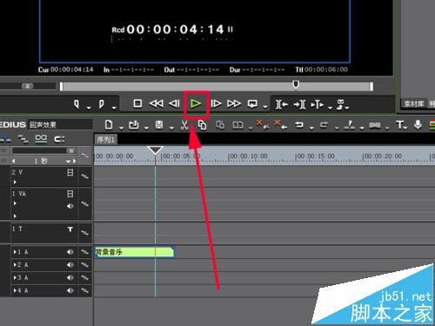Image resolution: width=435 pixels, height=326 pixels.
Task: Click the sync-lock icon on track 1 T
Action: (x=84, y=232)
